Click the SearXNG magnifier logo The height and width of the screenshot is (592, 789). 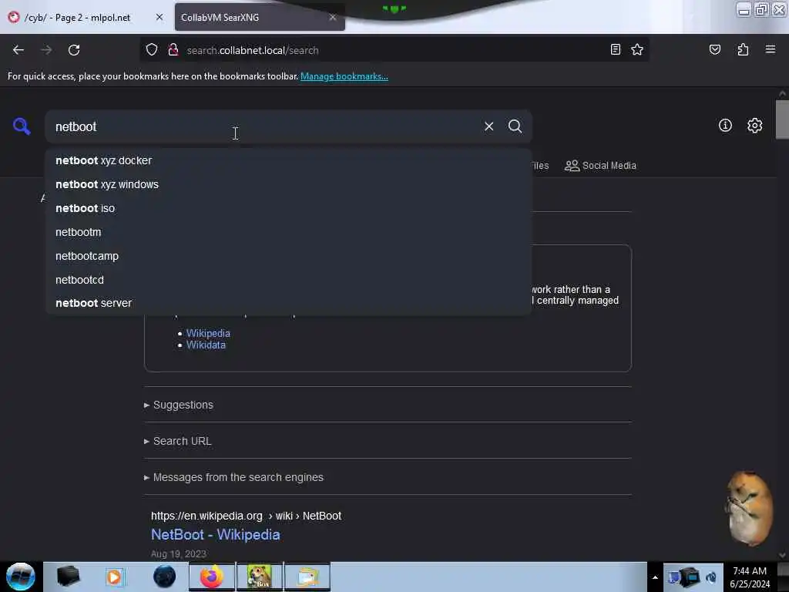click(x=21, y=126)
